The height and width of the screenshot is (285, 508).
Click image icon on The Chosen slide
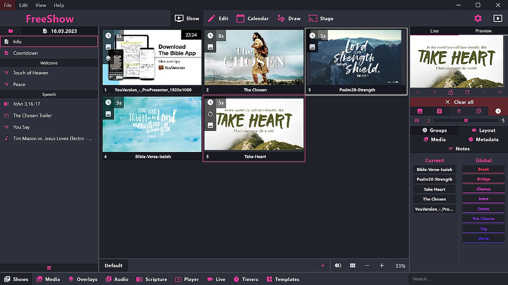210,47
